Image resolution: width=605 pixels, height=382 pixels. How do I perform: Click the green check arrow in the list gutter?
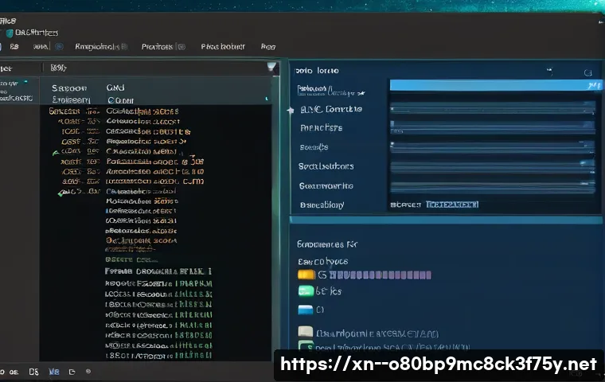tap(55, 151)
